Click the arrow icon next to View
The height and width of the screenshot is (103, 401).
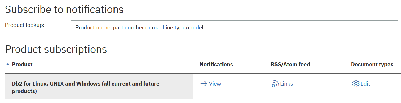[x=204, y=84]
